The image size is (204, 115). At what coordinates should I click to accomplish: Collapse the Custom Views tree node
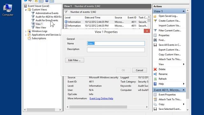[x=26, y=10]
